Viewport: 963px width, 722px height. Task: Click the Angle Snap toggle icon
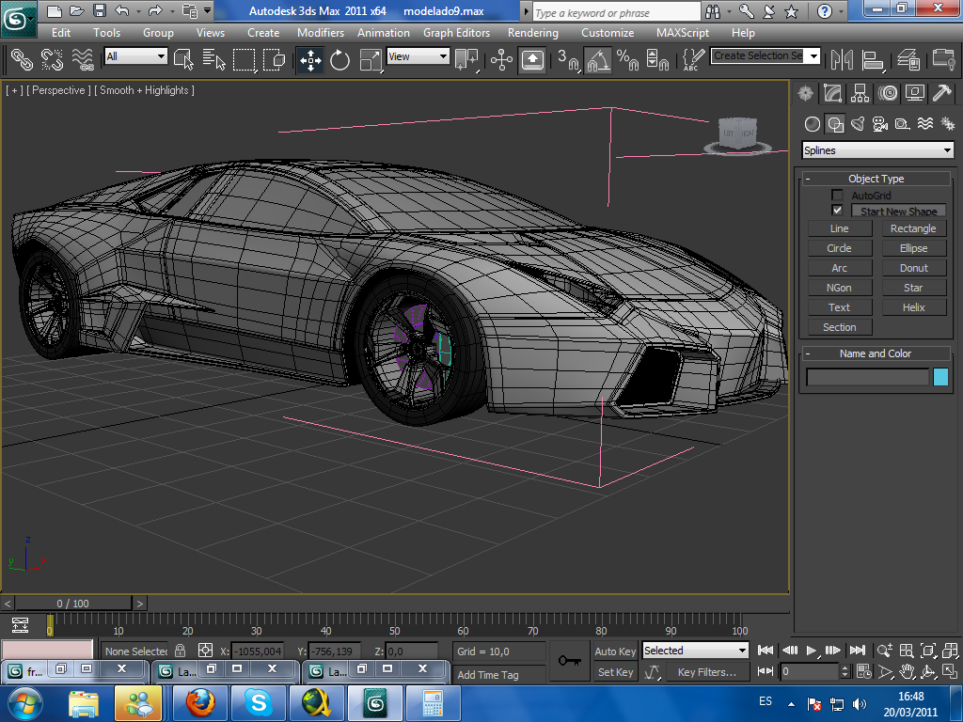click(597, 60)
